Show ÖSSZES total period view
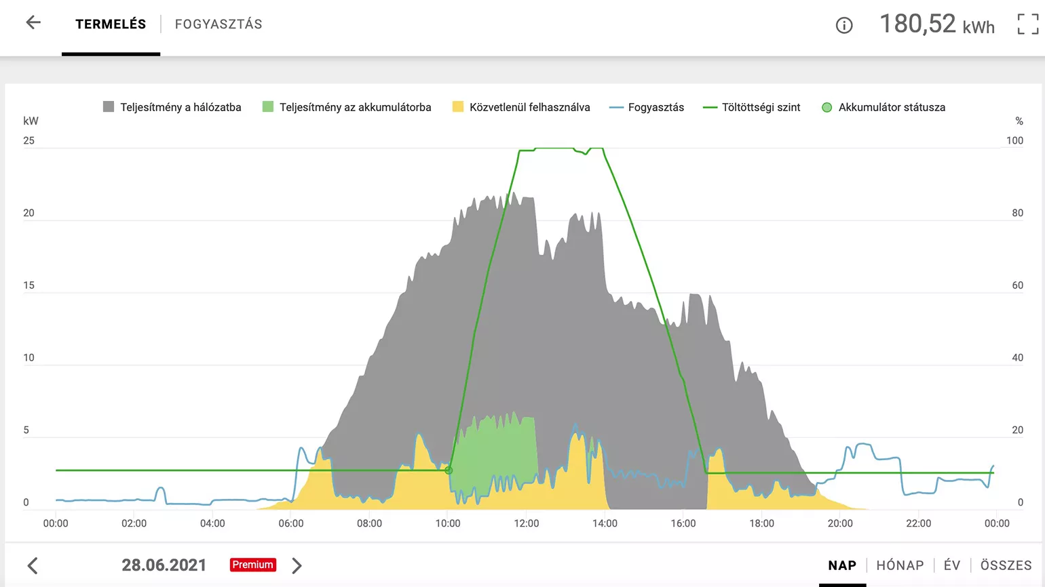Image resolution: width=1045 pixels, height=587 pixels. tap(1006, 565)
